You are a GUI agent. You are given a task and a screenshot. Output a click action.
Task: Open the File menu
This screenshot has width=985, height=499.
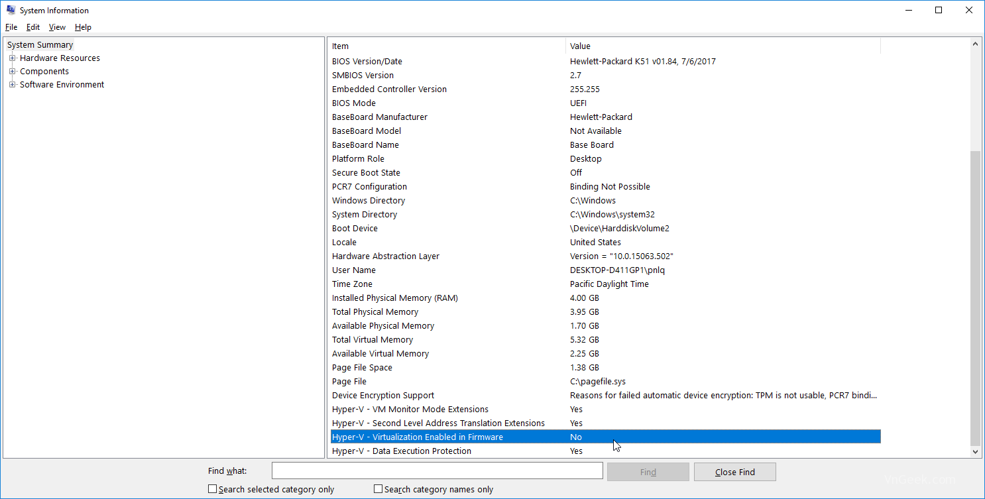pyautogui.click(x=11, y=27)
